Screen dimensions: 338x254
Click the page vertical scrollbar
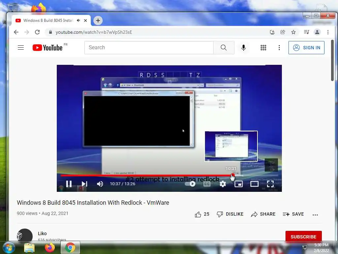click(332, 61)
